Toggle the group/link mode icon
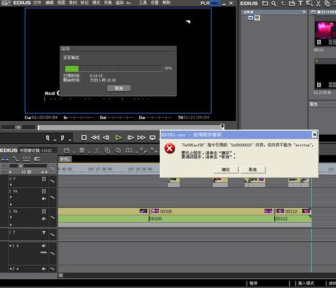The image size is (336, 288). coord(26,159)
